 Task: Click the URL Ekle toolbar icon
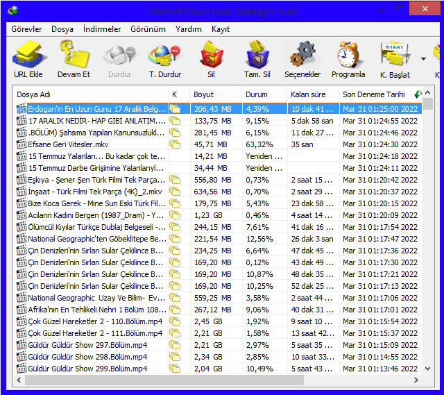tap(29, 54)
